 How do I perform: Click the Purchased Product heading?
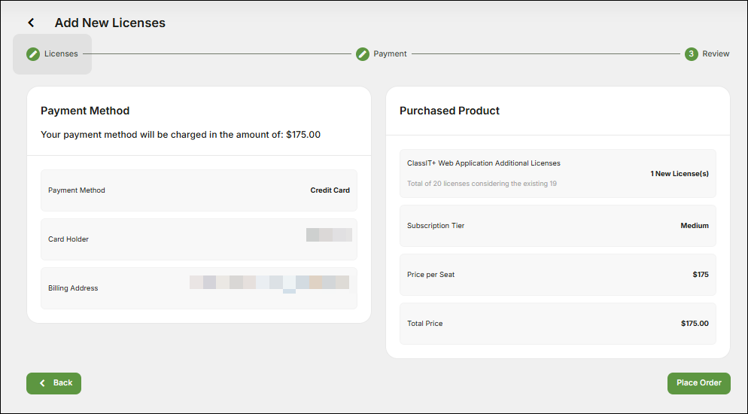pyautogui.click(x=449, y=111)
